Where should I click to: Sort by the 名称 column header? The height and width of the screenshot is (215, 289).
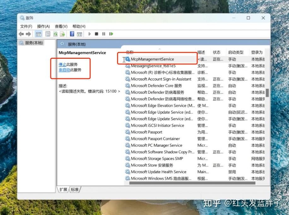[130, 52]
